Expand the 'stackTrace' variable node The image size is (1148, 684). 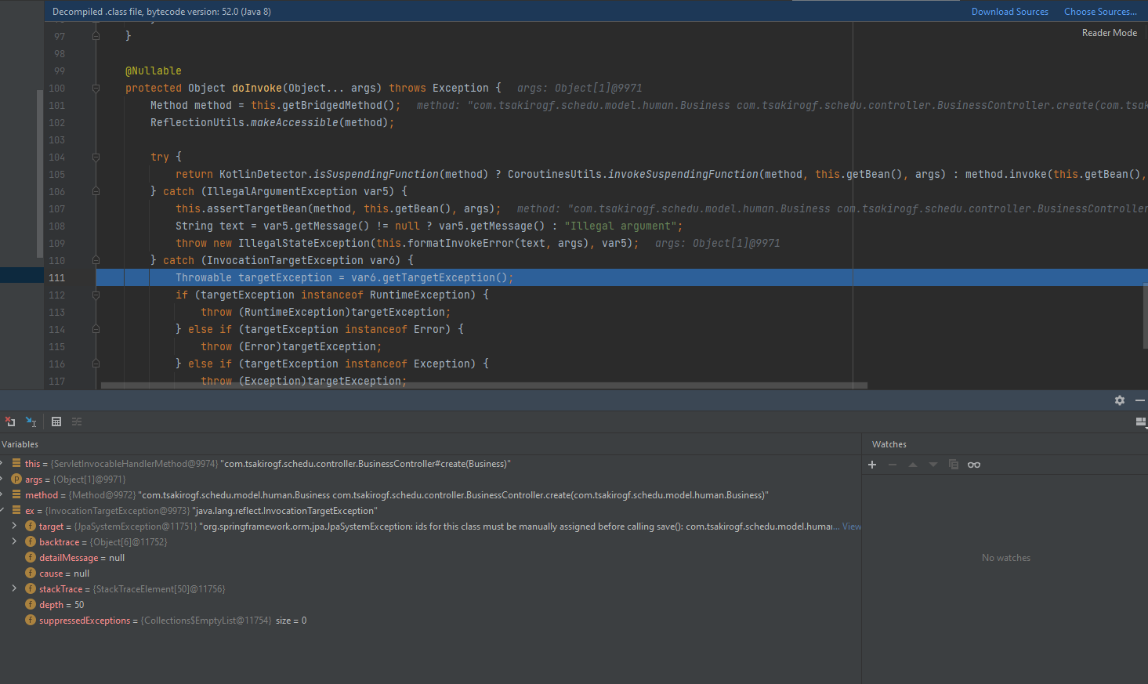[14, 588]
